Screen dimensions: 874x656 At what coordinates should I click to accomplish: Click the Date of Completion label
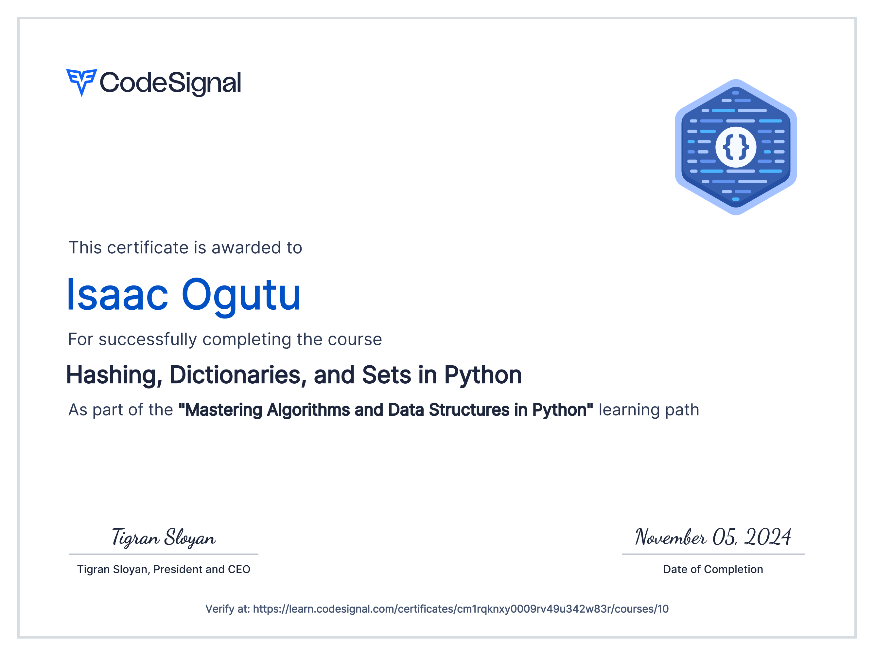coord(713,569)
